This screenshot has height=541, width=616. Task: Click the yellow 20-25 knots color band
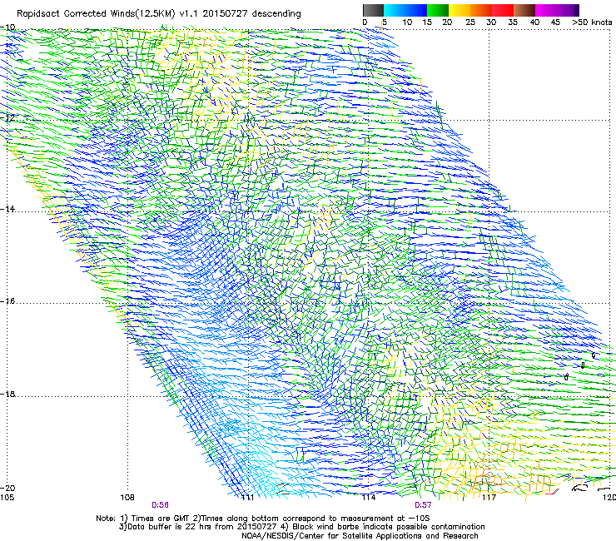click(x=460, y=10)
